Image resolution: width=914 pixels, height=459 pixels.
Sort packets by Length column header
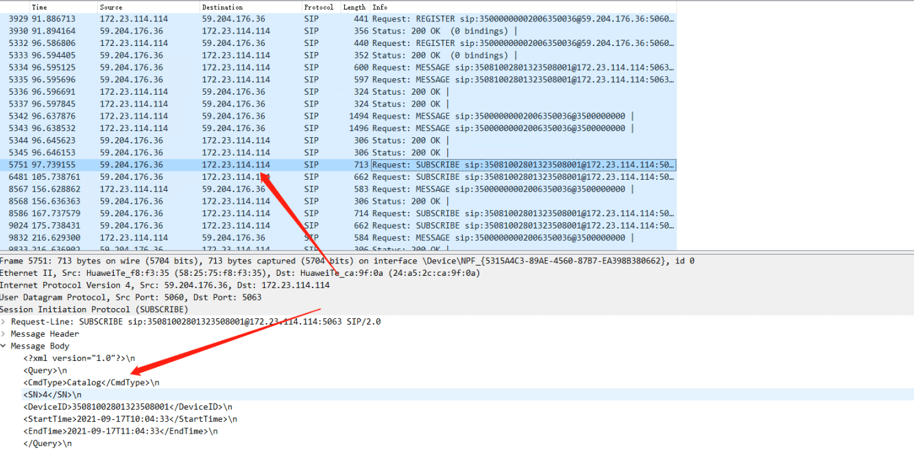[354, 7]
